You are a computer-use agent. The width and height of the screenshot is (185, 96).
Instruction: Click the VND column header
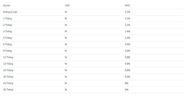[x=127, y=6]
